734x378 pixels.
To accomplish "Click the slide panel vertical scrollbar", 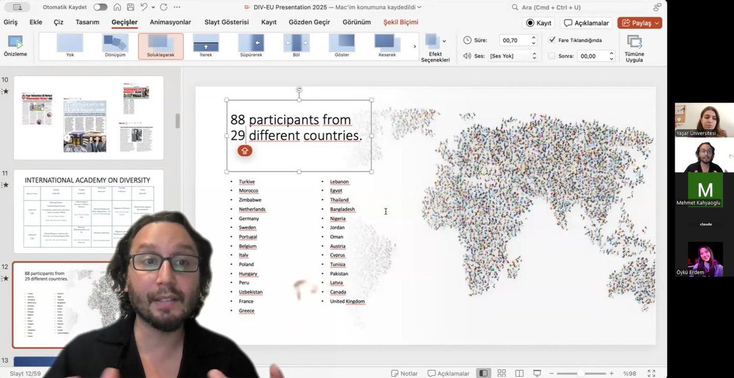I will coord(178,120).
